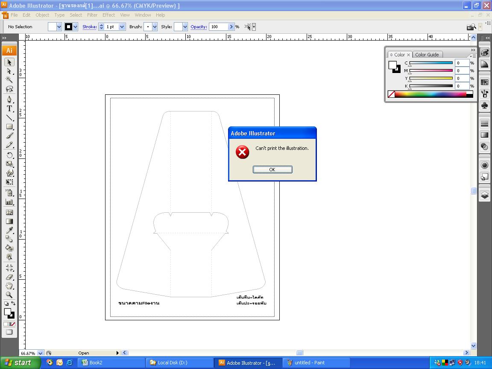The width and height of the screenshot is (492, 369).
Task: Select the Gradient tool in toolbox
Action: [x=9, y=221]
